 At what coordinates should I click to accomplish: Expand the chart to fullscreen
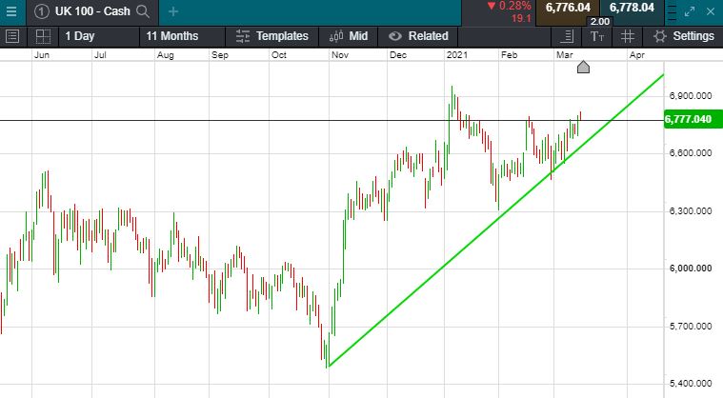(x=690, y=11)
